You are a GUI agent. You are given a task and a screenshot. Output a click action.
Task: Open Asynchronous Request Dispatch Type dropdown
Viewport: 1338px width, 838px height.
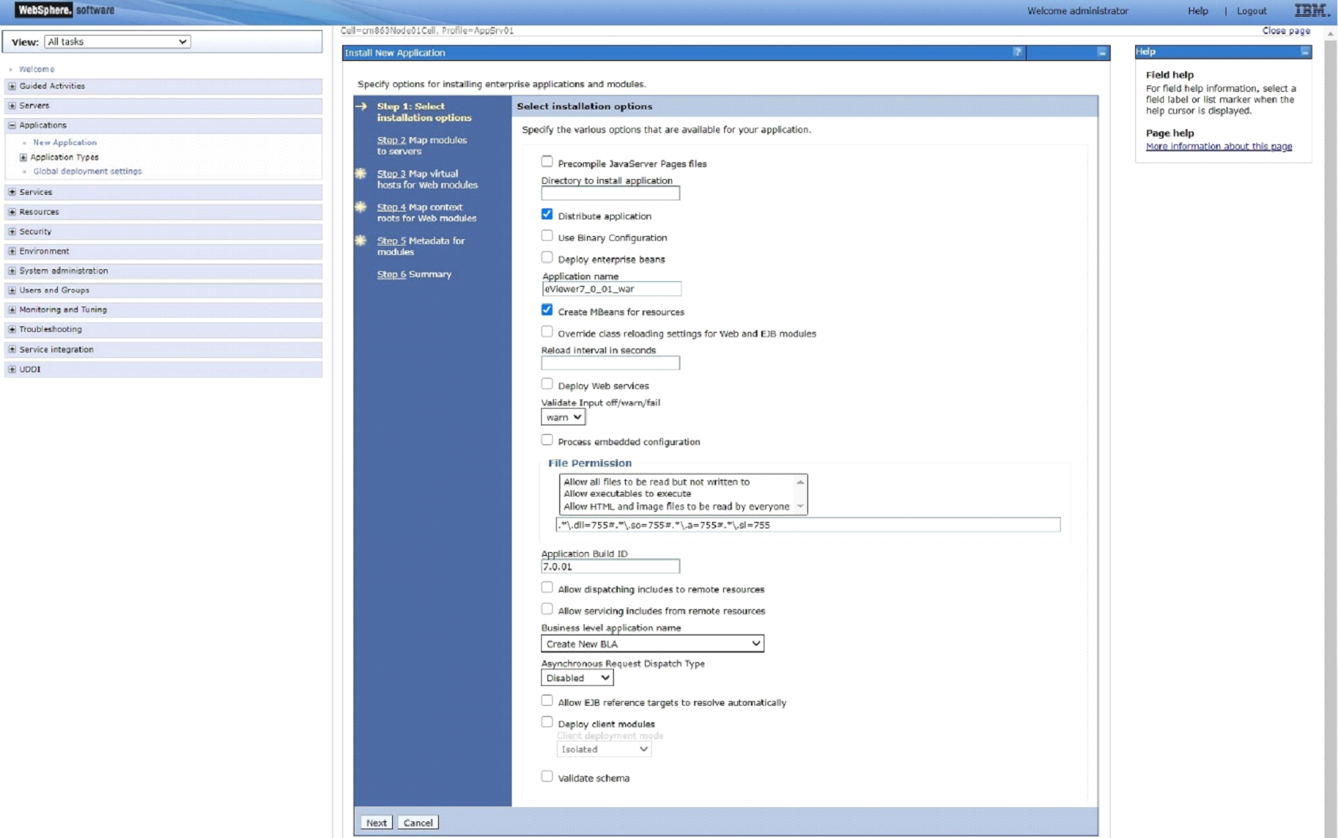(578, 678)
